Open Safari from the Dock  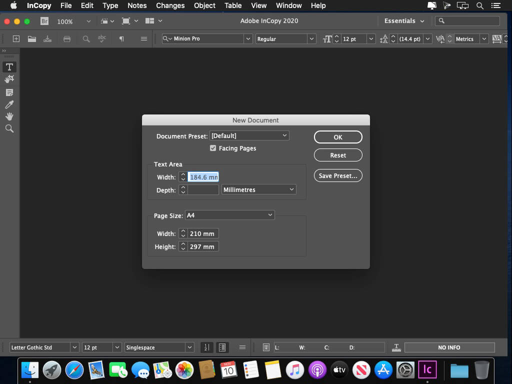coord(74,370)
